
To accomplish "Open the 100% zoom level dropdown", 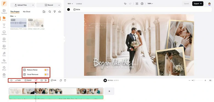I will pyautogui.click(x=150, y=4).
